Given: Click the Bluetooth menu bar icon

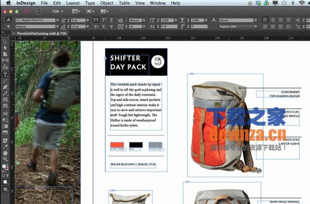Looking at the screenshot, I should 293,3.
